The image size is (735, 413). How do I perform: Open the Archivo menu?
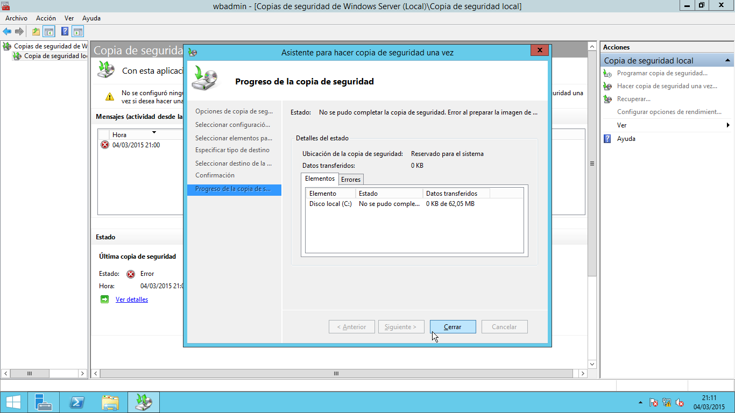point(16,18)
